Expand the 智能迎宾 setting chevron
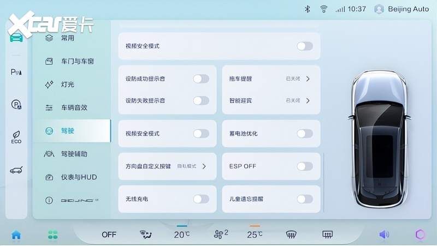The width and height of the screenshot is (437, 246). click(x=308, y=100)
